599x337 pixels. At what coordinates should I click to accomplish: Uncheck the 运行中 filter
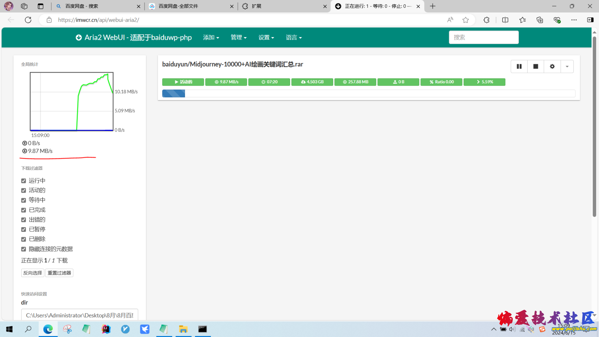(24, 181)
